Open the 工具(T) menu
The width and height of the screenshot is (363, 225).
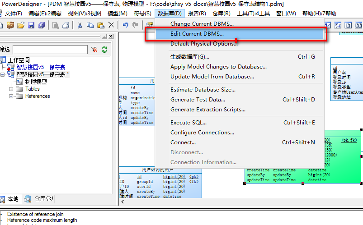click(253, 14)
